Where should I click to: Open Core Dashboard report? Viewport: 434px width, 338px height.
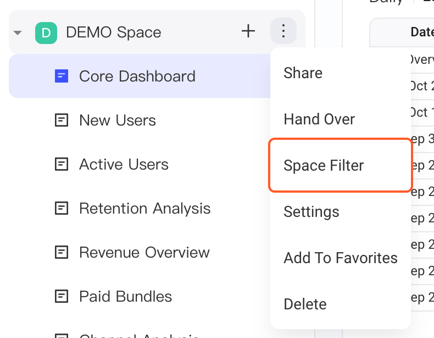click(140, 76)
